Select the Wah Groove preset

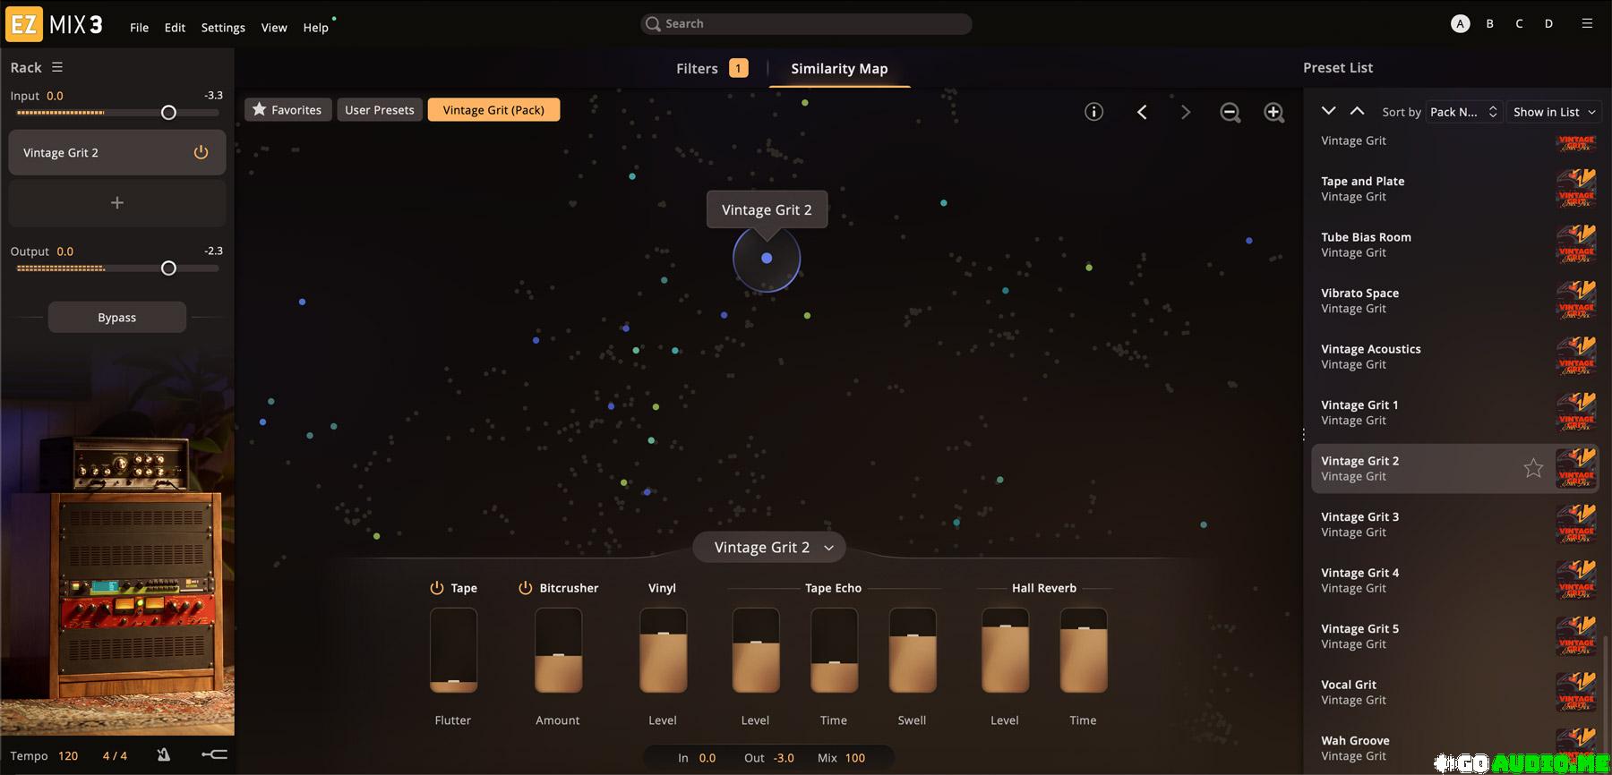(1455, 748)
